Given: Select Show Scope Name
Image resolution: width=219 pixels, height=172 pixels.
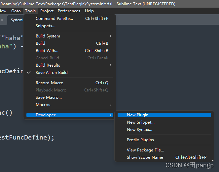Looking at the screenshot, I should coord(164,157).
